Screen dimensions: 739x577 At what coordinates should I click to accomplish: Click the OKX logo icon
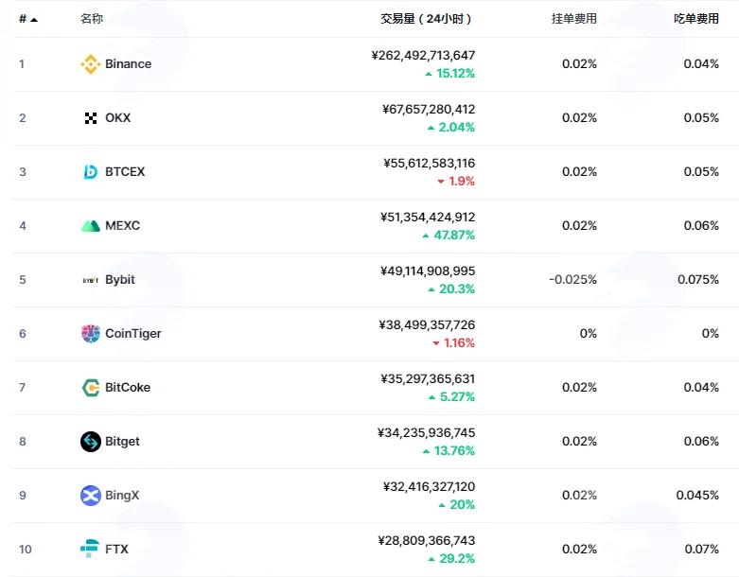pyautogui.click(x=91, y=117)
